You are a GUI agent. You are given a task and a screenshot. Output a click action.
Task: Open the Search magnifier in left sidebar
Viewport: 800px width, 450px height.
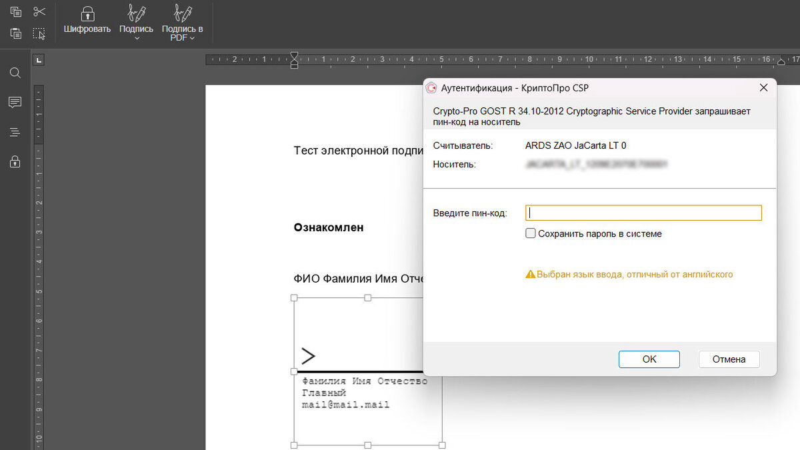15,73
